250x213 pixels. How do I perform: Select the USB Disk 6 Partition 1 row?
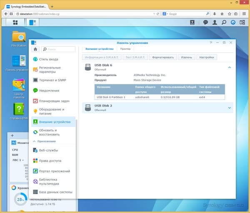pos(160,97)
